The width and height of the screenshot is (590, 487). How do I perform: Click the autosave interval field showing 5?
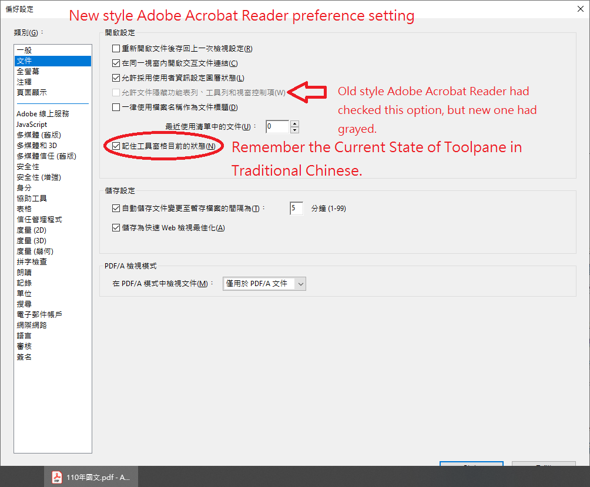pos(296,208)
